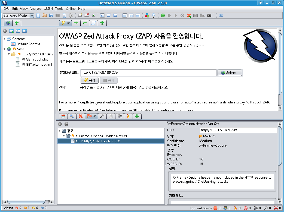Image resolution: width=284 pixels, height=212 pixels.
Task: Open Session Properties toolbar icon
Action: point(64,15)
